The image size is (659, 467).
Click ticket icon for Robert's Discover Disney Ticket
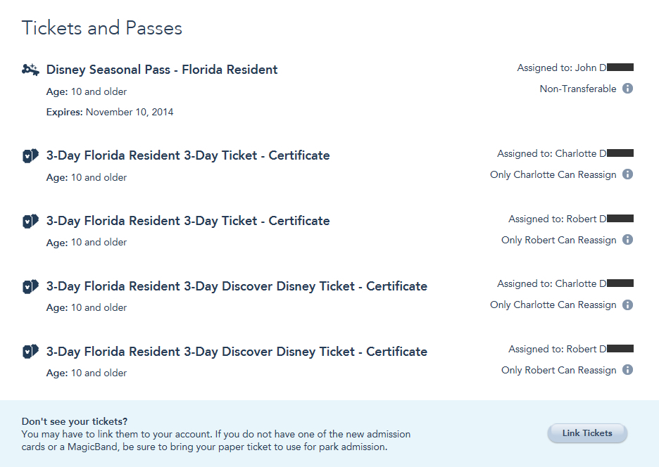(x=30, y=352)
